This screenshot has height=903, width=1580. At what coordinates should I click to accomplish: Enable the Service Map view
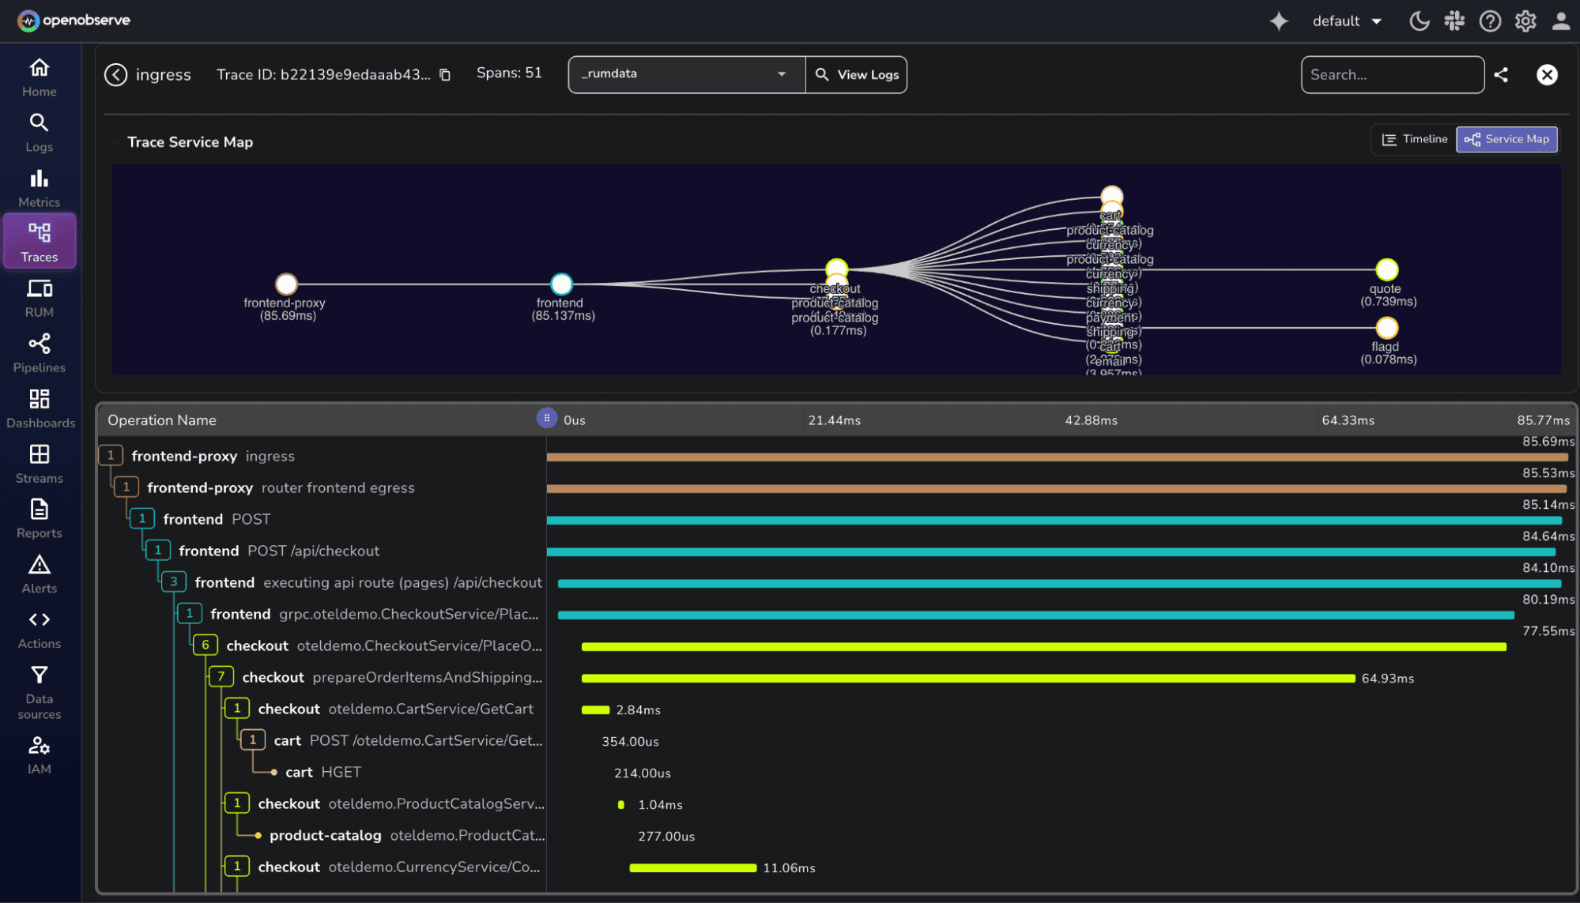pyautogui.click(x=1506, y=139)
